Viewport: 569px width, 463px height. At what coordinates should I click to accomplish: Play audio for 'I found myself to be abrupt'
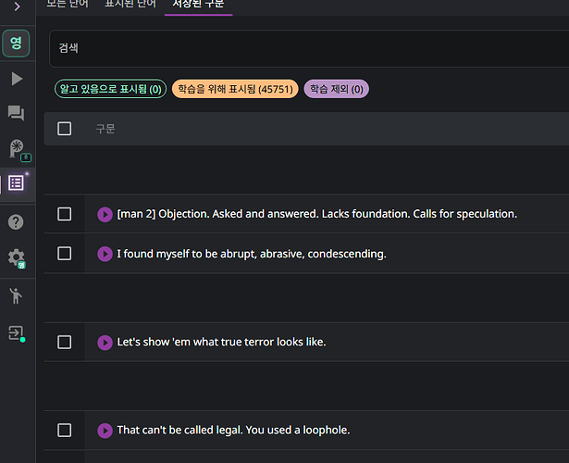pyautogui.click(x=105, y=254)
